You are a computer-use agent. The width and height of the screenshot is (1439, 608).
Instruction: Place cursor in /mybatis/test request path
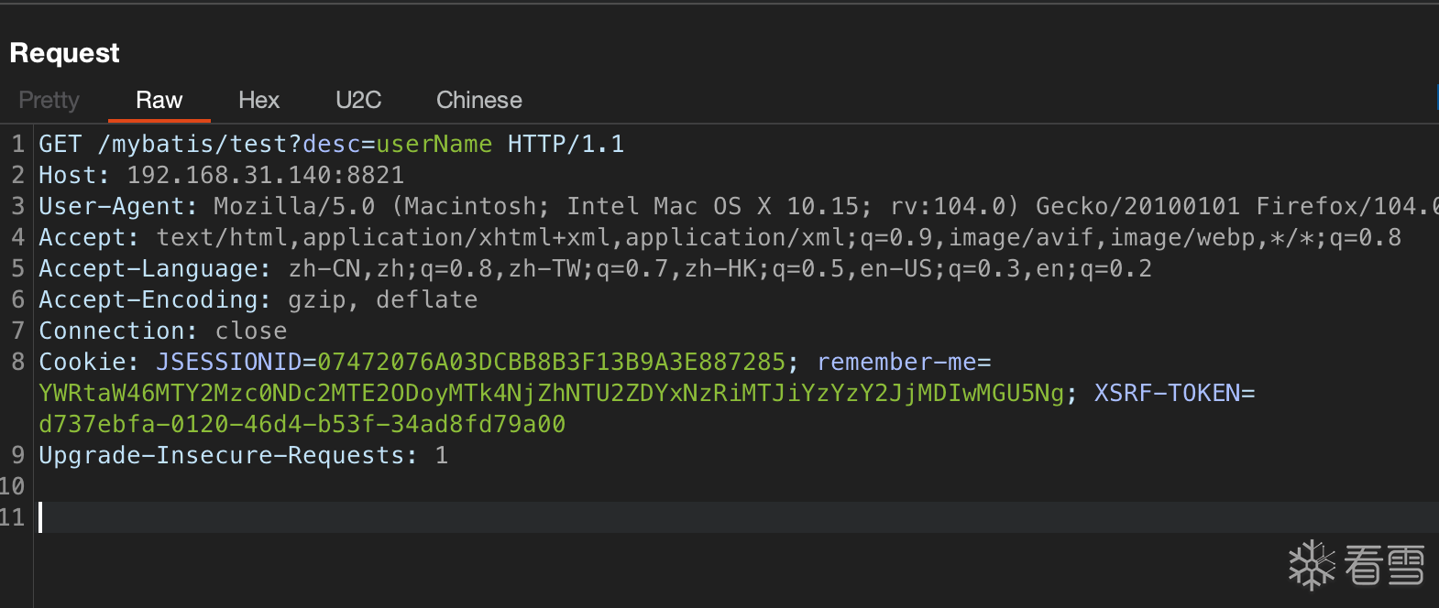tap(192, 145)
